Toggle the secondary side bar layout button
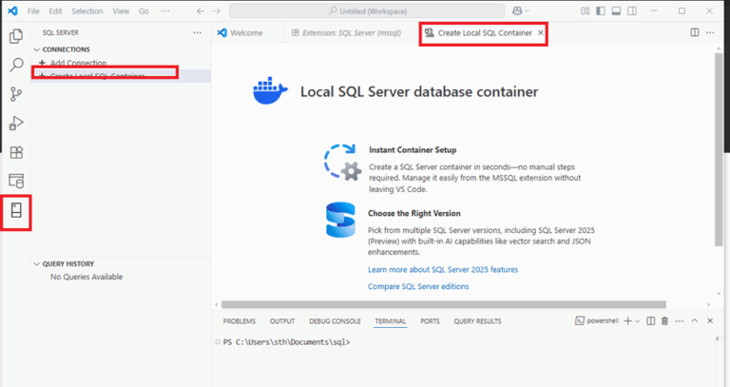Image resolution: width=730 pixels, height=387 pixels. pyautogui.click(x=633, y=10)
